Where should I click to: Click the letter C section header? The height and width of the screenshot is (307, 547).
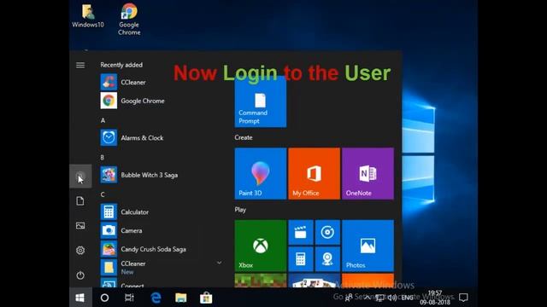click(x=103, y=194)
